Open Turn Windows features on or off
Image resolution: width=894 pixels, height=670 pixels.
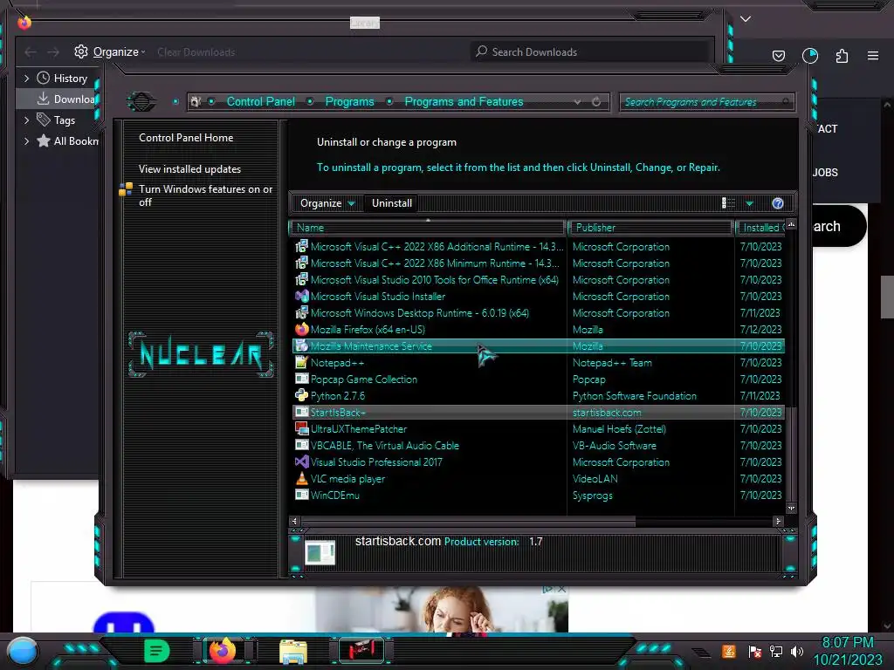click(205, 195)
